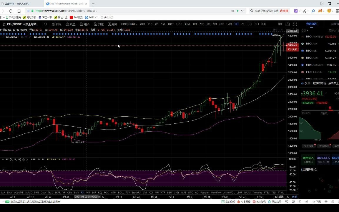Click the browser address bar URL

(x=66, y=11)
